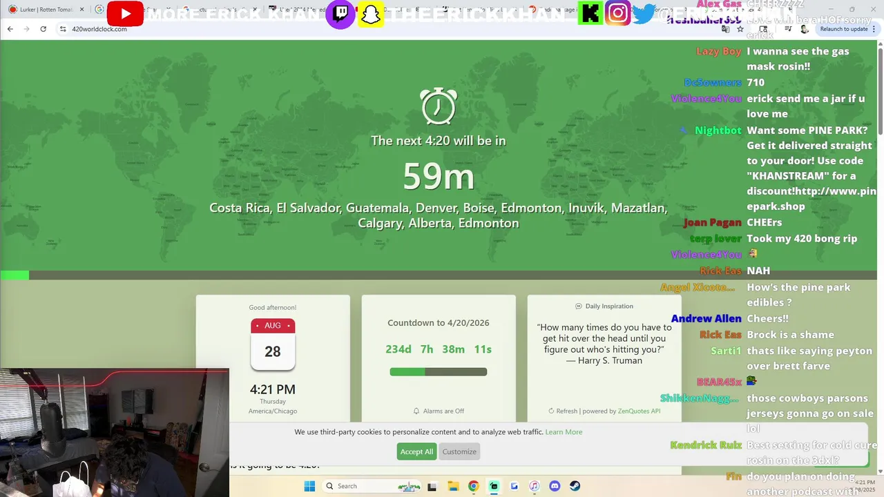Open the ZenQuotes API link

pos(639,411)
